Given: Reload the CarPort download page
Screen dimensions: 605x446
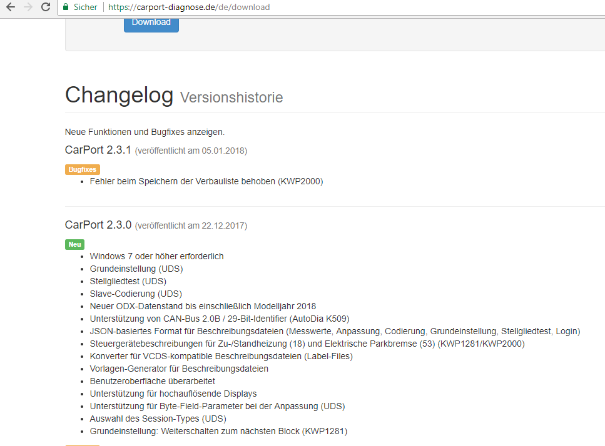Looking at the screenshot, I should pyautogui.click(x=46, y=7).
